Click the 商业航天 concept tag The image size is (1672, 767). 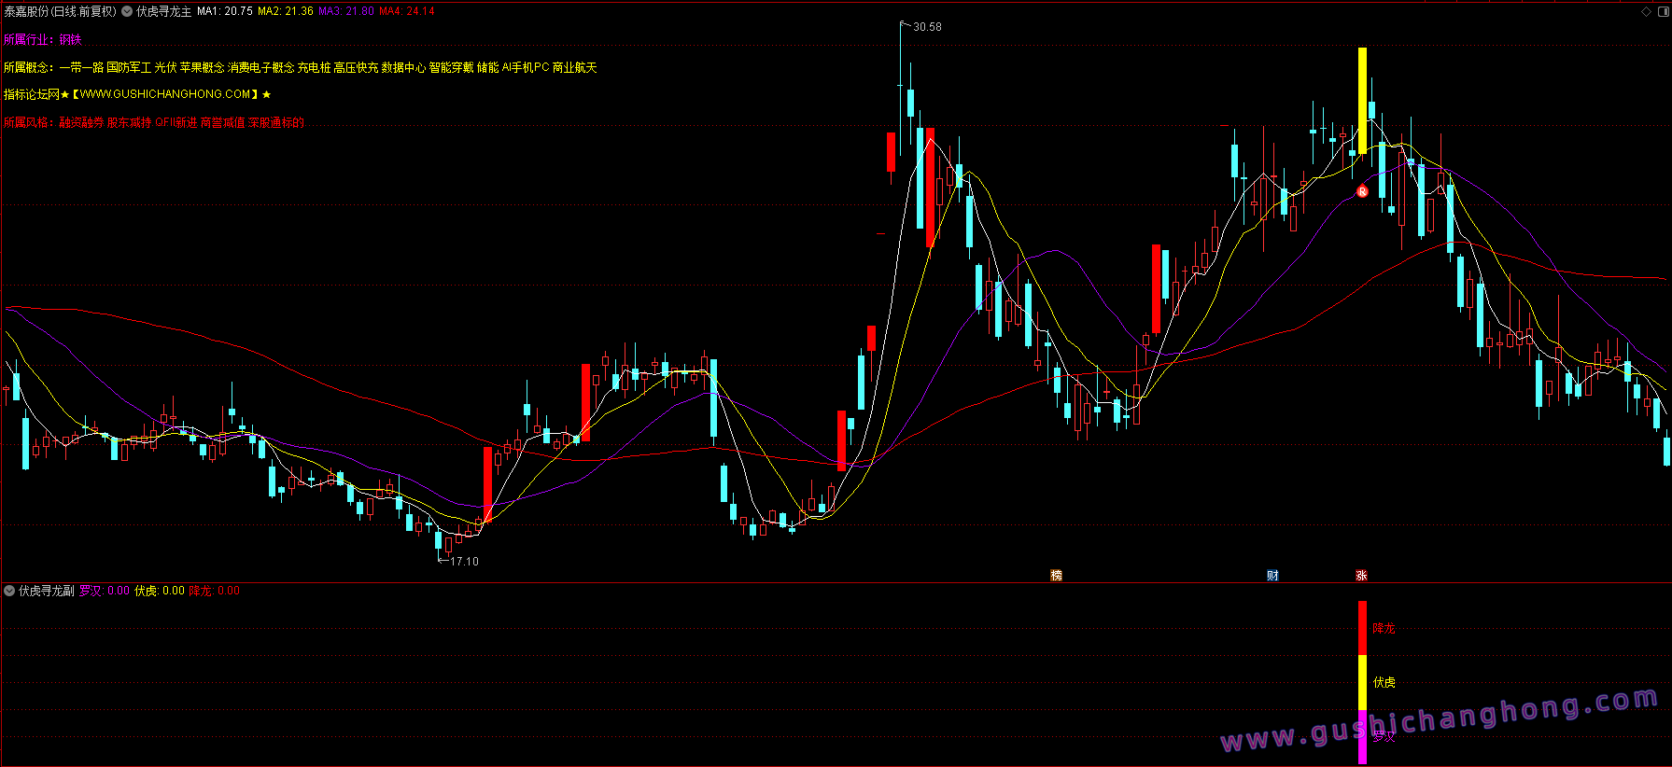574,67
